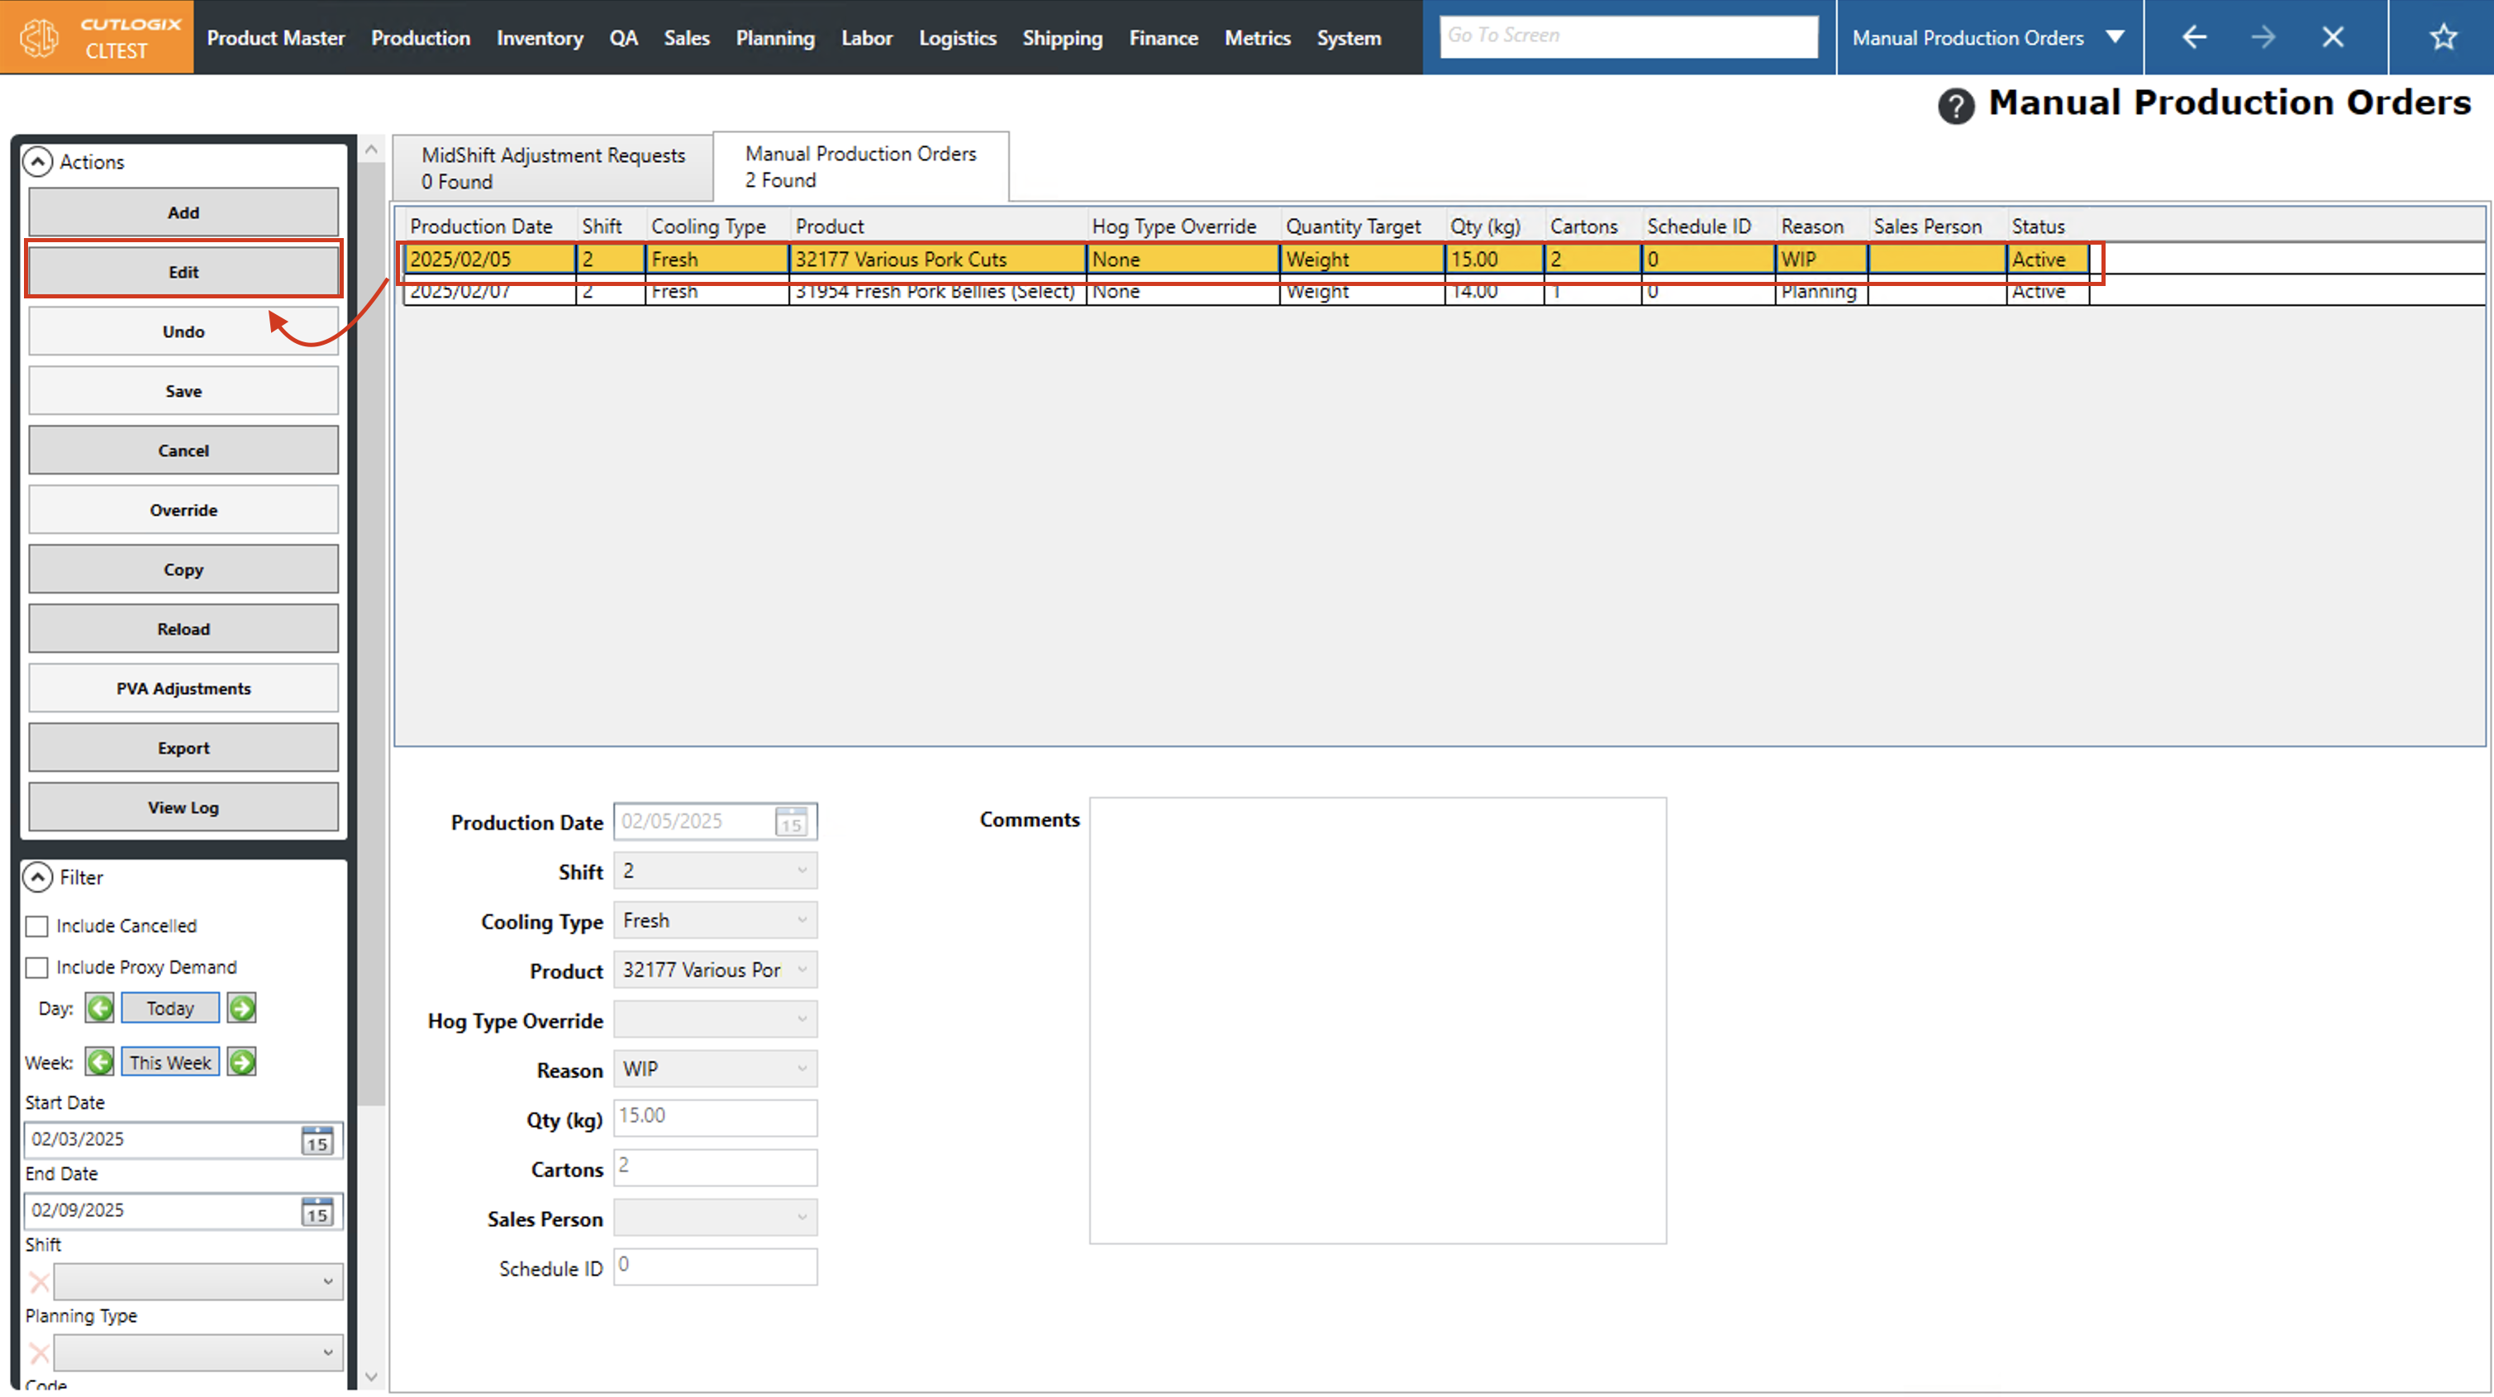The height and width of the screenshot is (1397, 2494).
Task: Click the Cutlogix logo icon
Action: (x=40, y=38)
